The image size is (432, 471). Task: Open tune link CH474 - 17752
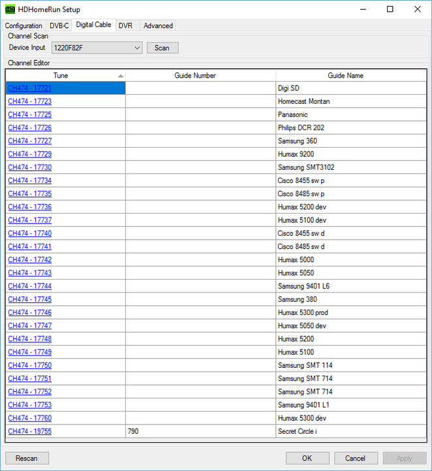point(30,392)
